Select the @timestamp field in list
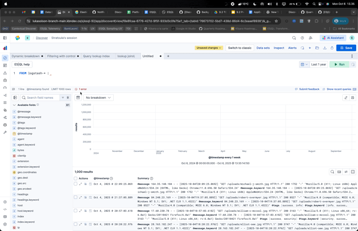This screenshot has height=231, width=358. tap(25, 134)
